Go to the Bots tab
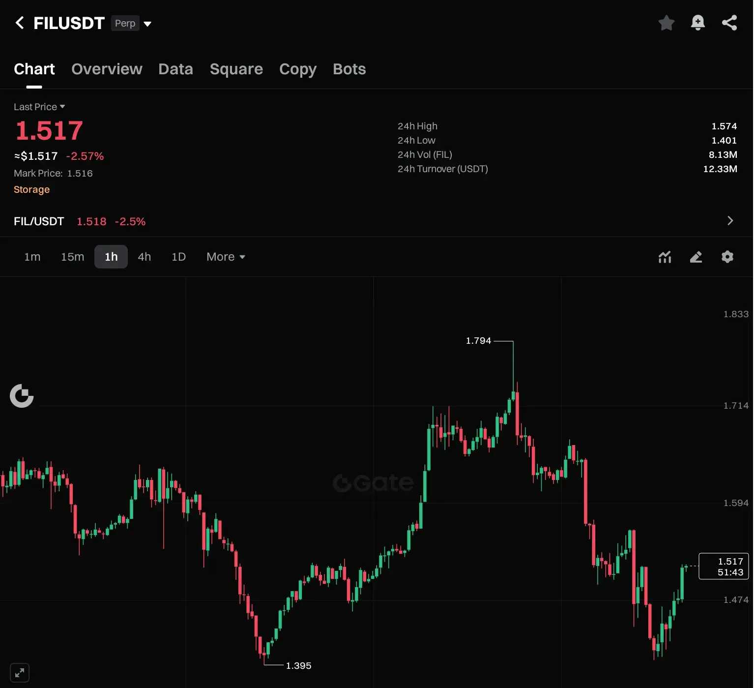The width and height of the screenshot is (756, 688). coord(349,69)
